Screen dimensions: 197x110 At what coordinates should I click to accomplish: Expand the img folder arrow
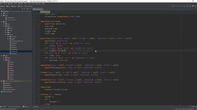(x=6, y=30)
